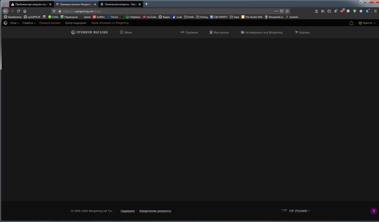Open the Library toolbar icon

tap(323, 11)
